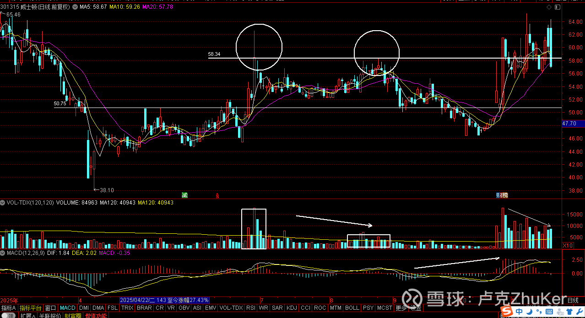The height and width of the screenshot is (318, 585).
Task: Click the 窗口 tab
Action: (50, 308)
